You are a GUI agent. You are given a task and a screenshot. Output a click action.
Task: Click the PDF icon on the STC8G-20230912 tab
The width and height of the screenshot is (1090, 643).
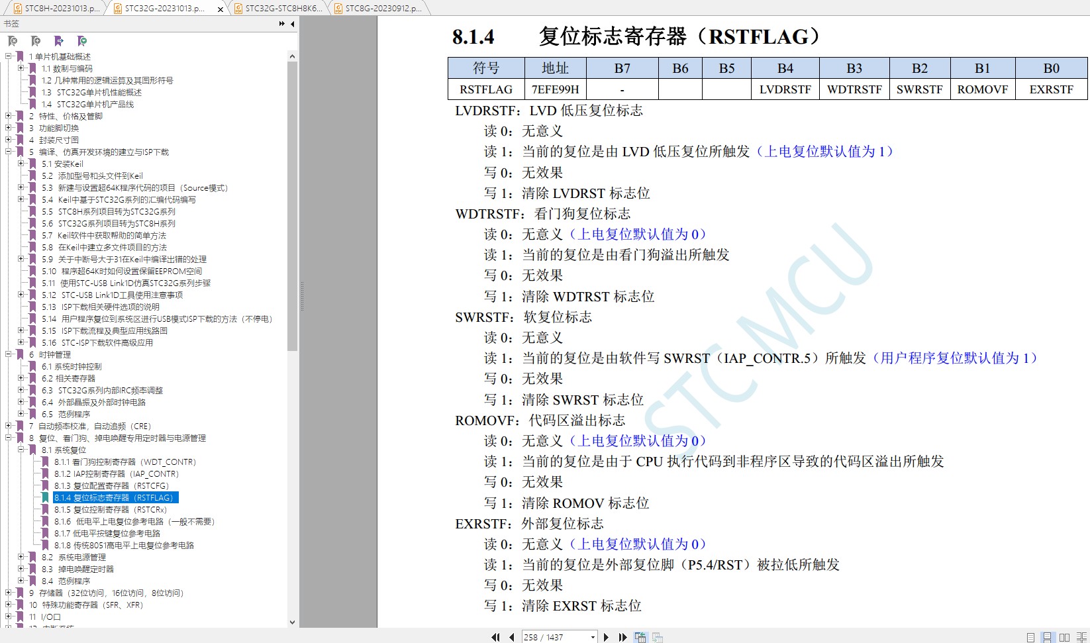click(x=338, y=9)
